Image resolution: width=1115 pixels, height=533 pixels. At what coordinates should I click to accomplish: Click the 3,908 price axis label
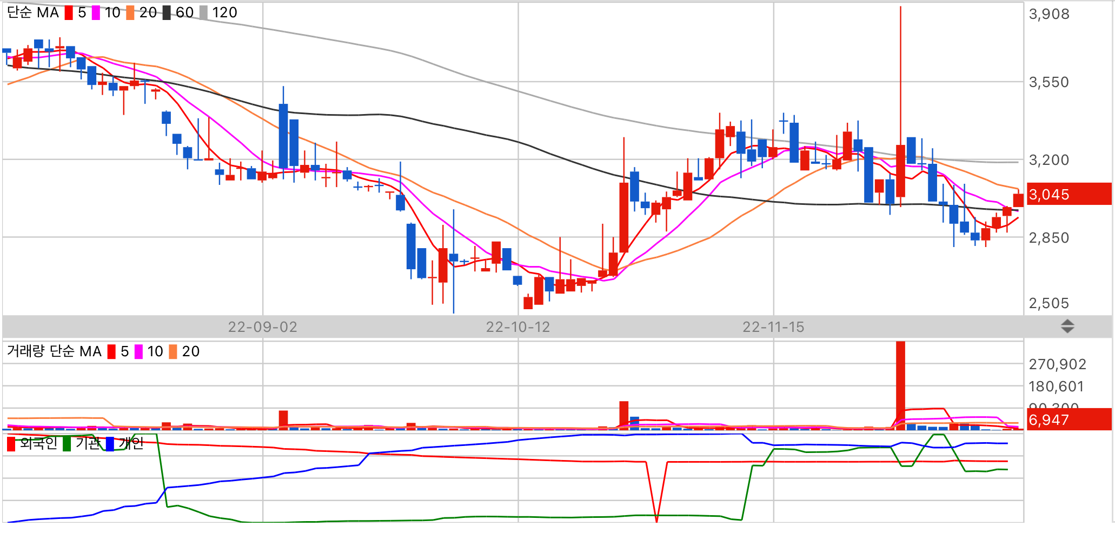point(1049,14)
